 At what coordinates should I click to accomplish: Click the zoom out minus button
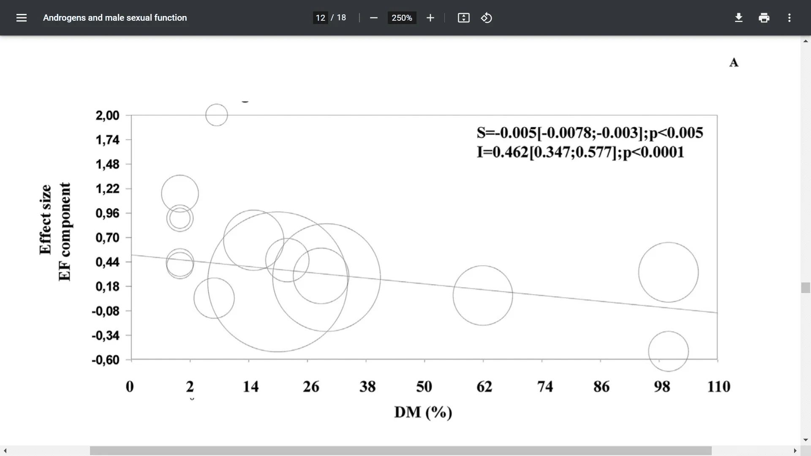point(373,18)
